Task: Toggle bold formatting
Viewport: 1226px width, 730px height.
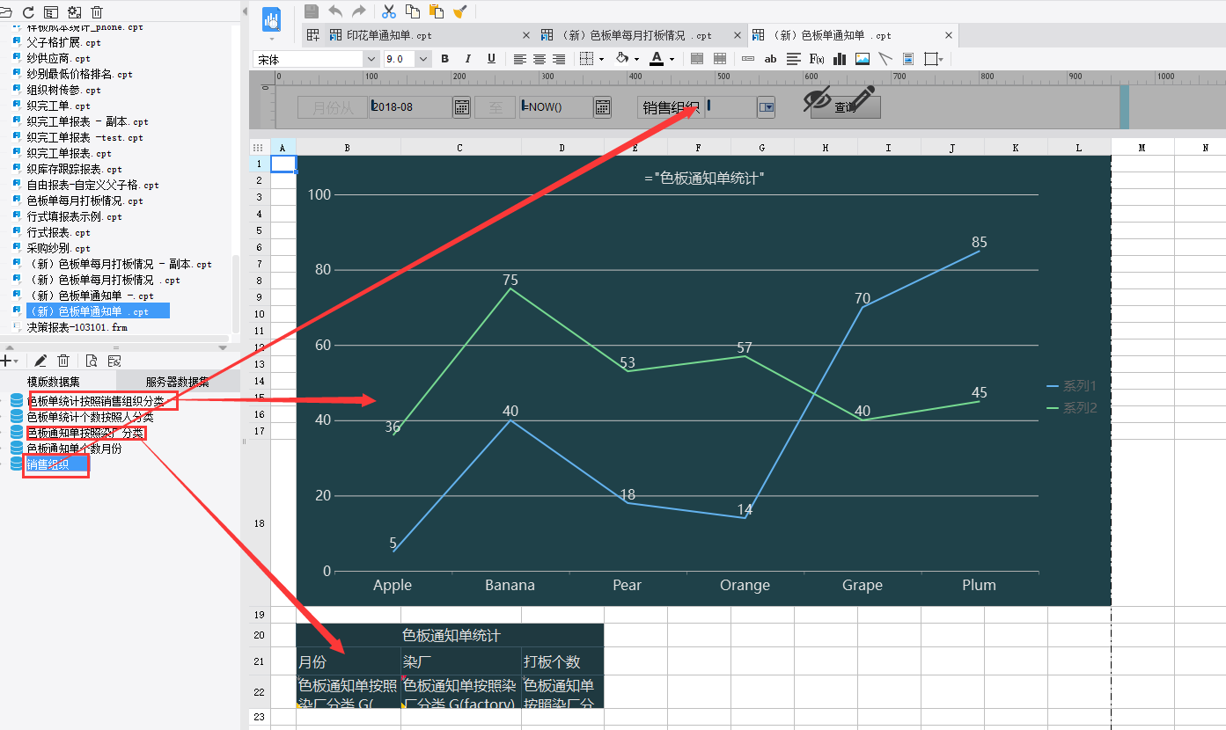Action: [444, 59]
